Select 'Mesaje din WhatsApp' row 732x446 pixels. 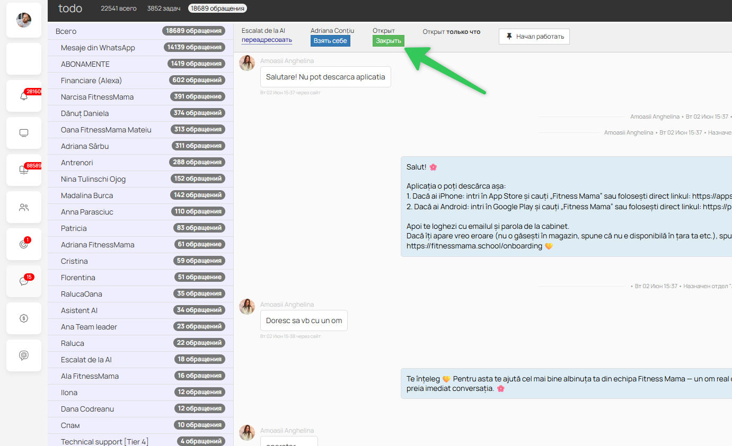(x=140, y=48)
